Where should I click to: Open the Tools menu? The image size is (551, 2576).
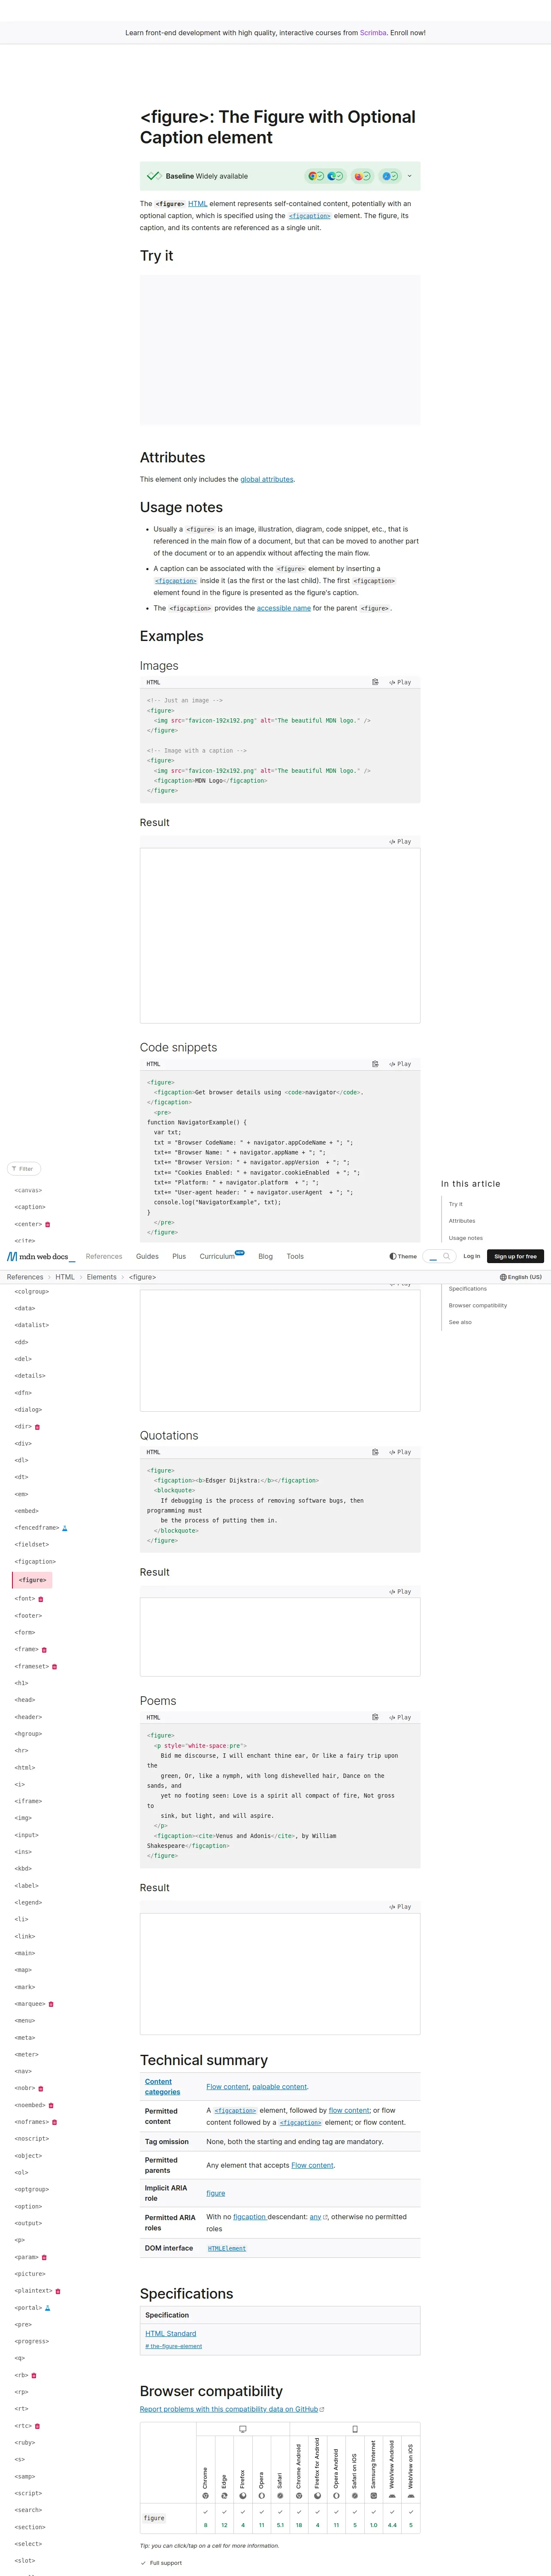pos(295,1256)
